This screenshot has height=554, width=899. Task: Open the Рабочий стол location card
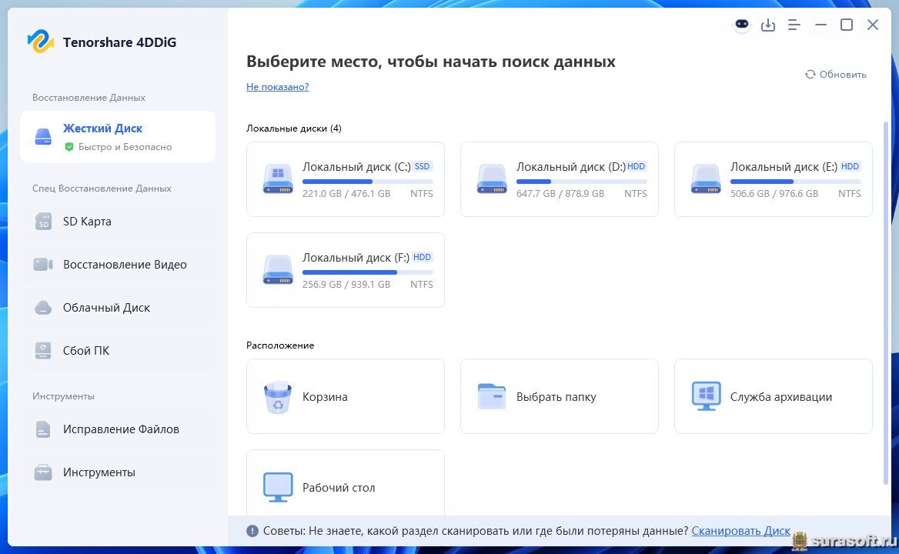pyautogui.click(x=345, y=483)
